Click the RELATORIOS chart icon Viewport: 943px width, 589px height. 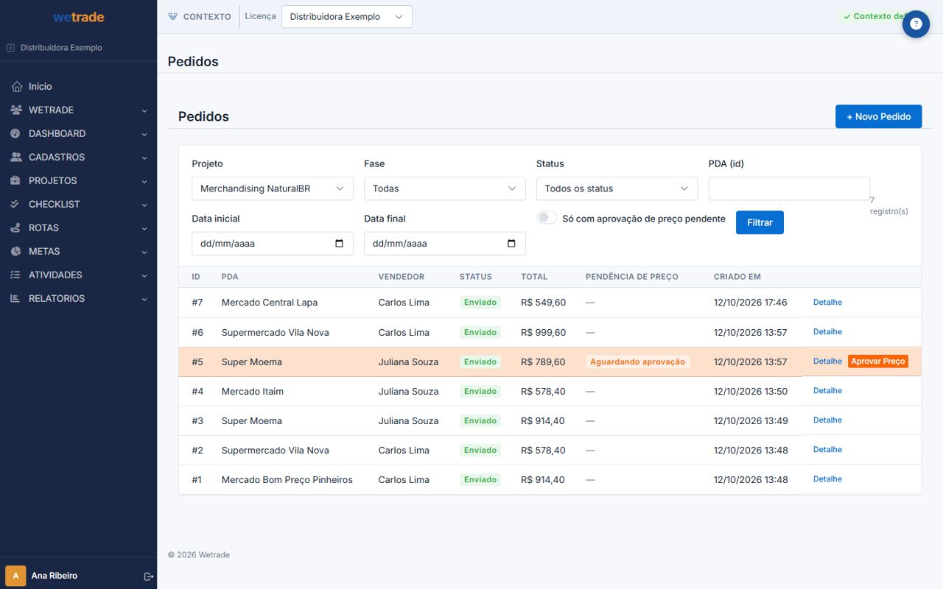(16, 299)
